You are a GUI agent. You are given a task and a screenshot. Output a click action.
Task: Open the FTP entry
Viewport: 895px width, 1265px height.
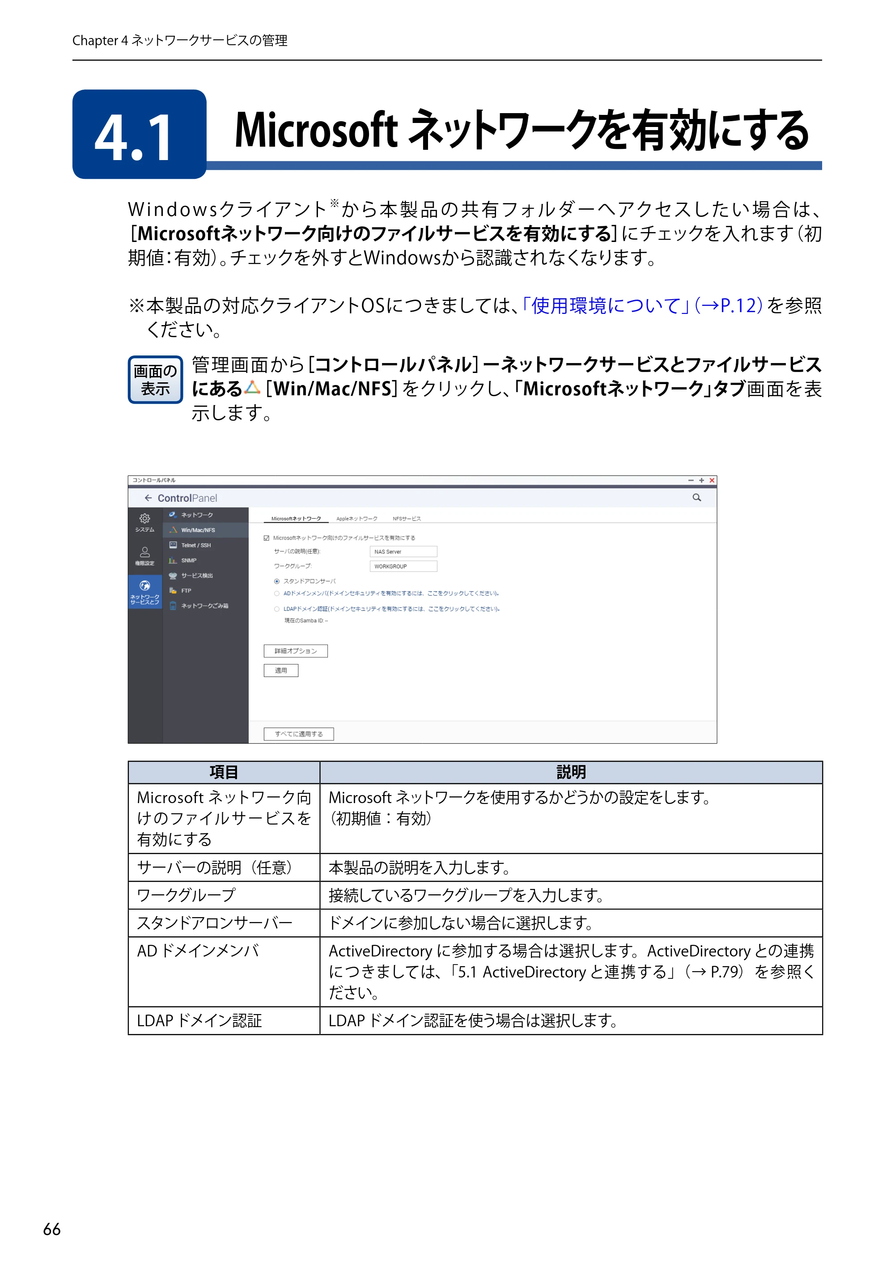click(x=205, y=591)
